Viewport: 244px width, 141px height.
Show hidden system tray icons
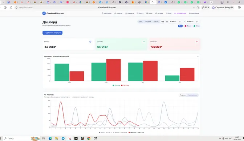(220, 138)
